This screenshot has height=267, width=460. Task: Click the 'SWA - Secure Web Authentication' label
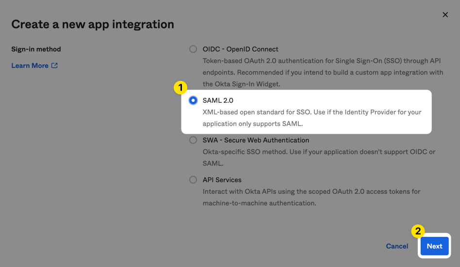tap(256, 140)
